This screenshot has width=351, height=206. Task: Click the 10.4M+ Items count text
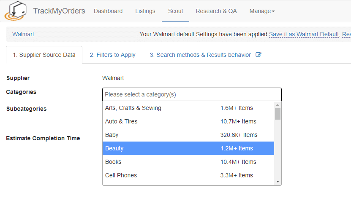coord(238,162)
